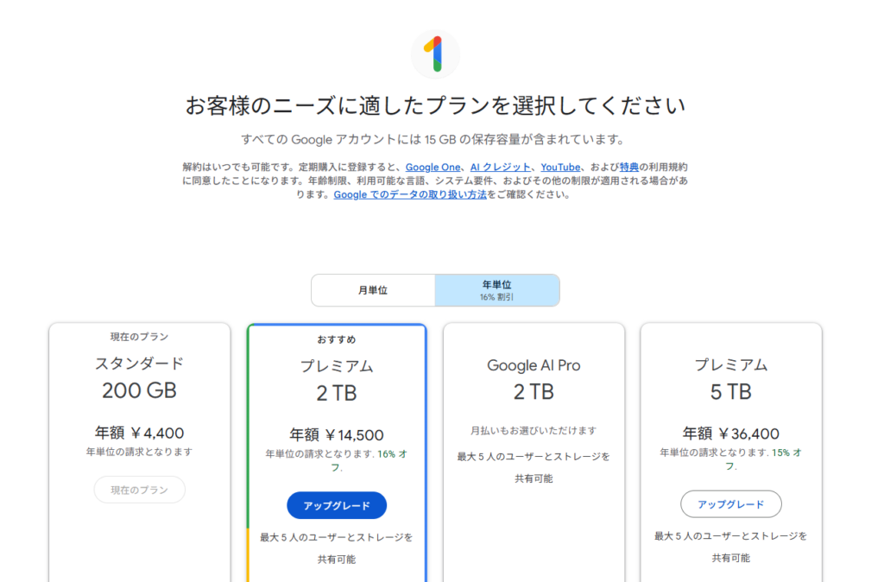Click the Google AI Pro plan title
The height and width of the screenshot is (582, 884).
pyautogui.click(x=534, y=365)
